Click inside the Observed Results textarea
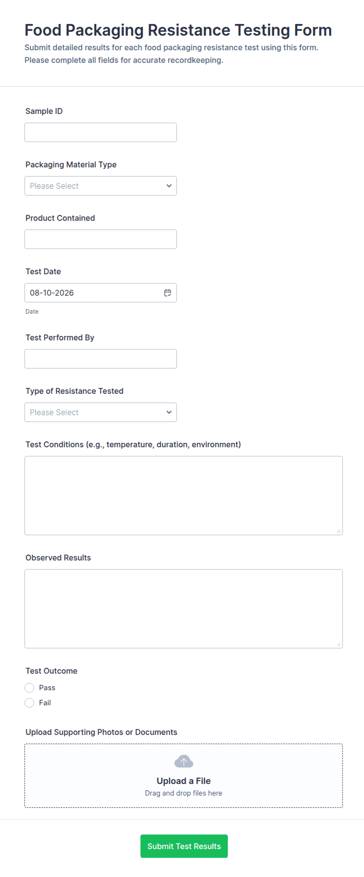 coord(184,609)
